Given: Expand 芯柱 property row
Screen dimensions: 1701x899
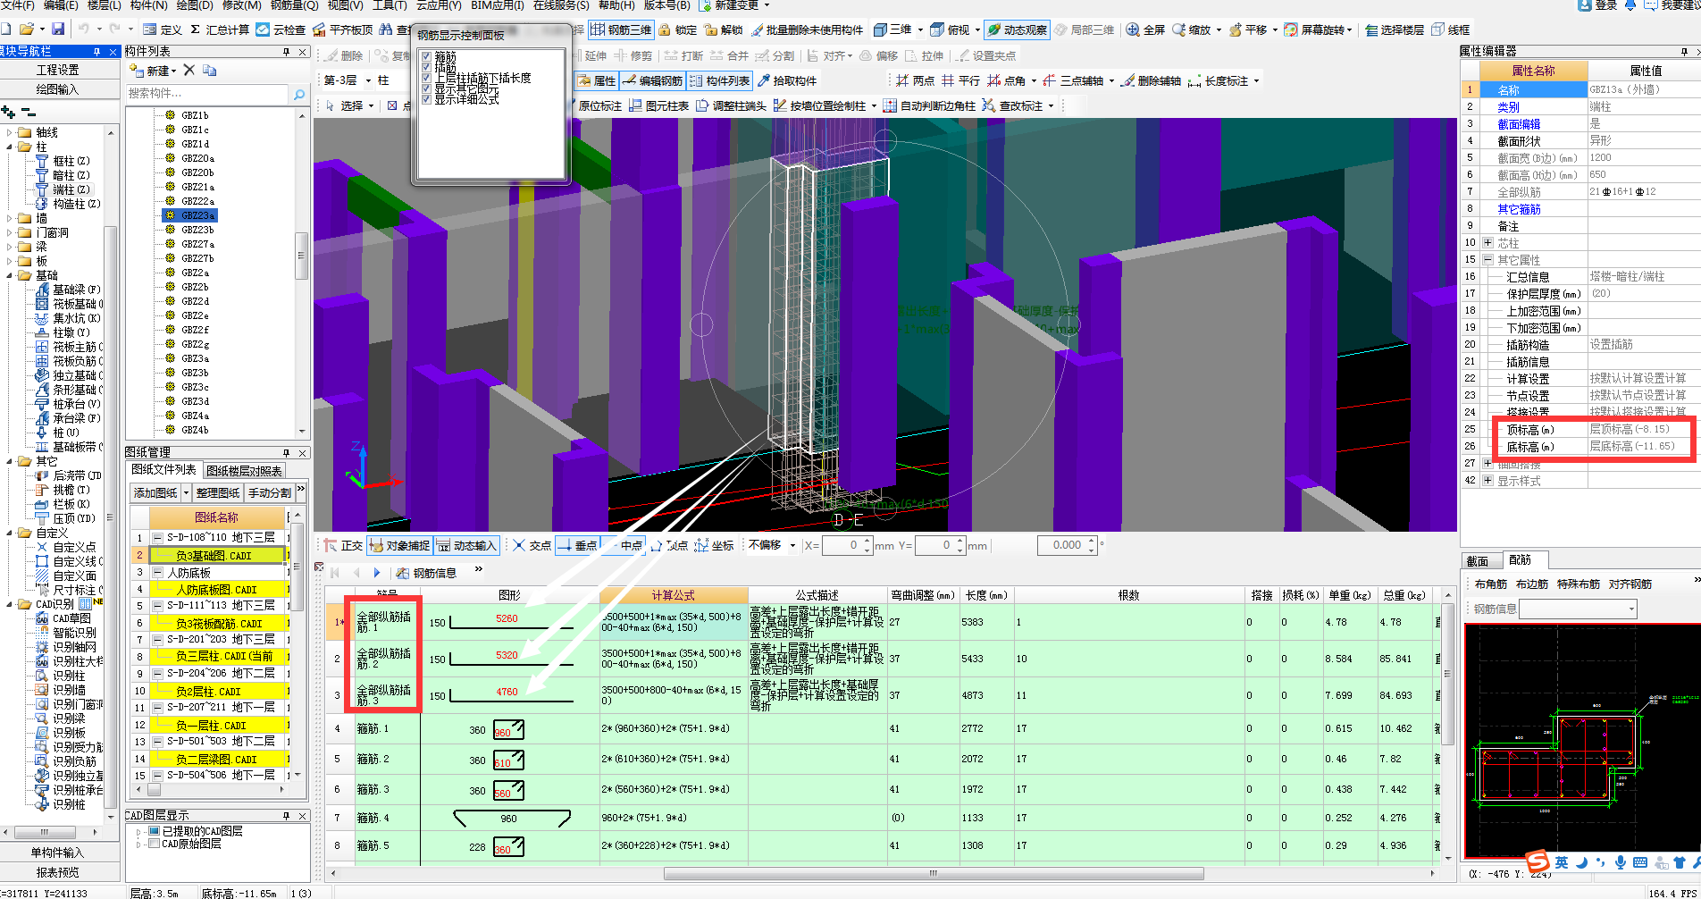Looking at the screenshot, I should pos(1487,242).
